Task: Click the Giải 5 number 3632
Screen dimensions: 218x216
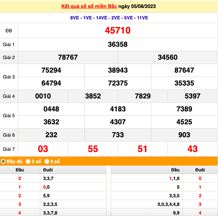Action: tap(51, 122)
